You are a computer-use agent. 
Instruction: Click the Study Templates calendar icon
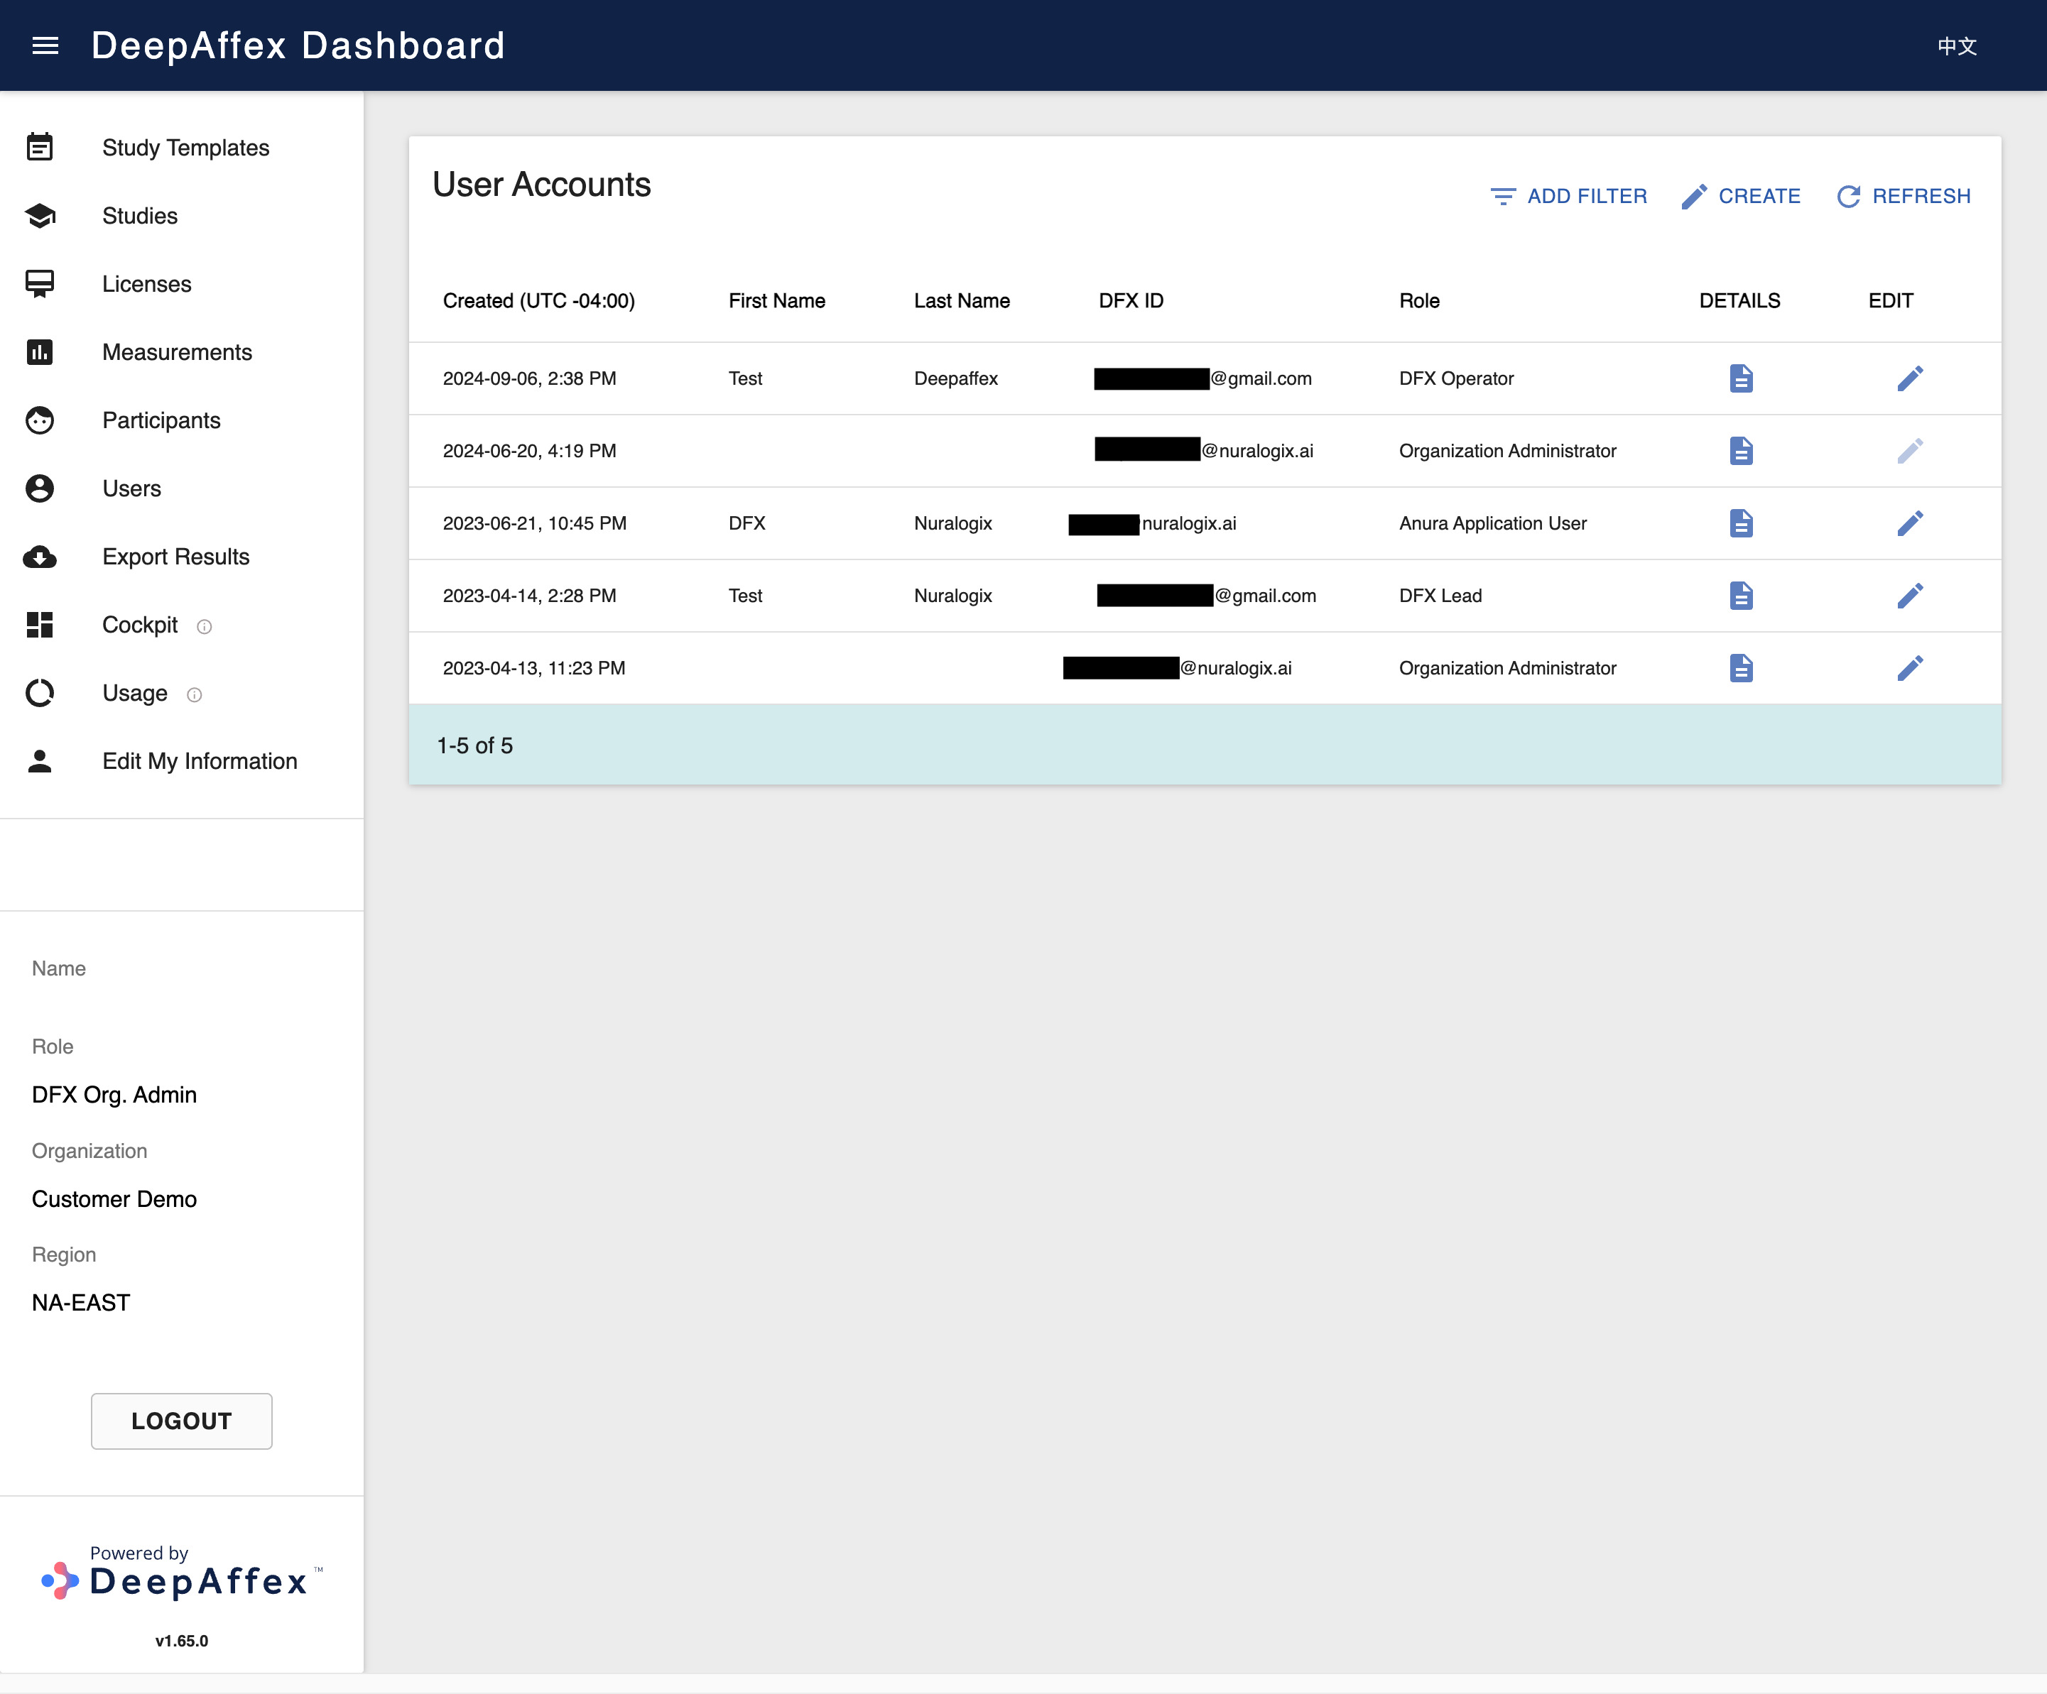point(40,147)
